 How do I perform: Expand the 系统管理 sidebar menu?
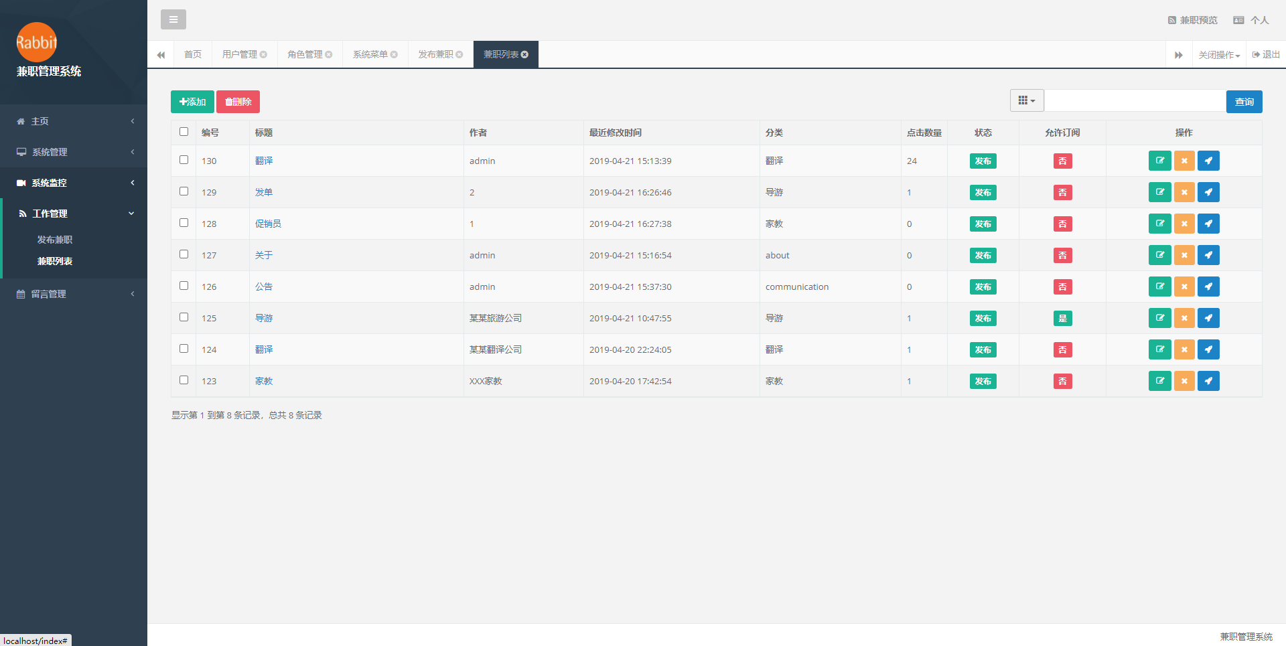click(74, 152)
